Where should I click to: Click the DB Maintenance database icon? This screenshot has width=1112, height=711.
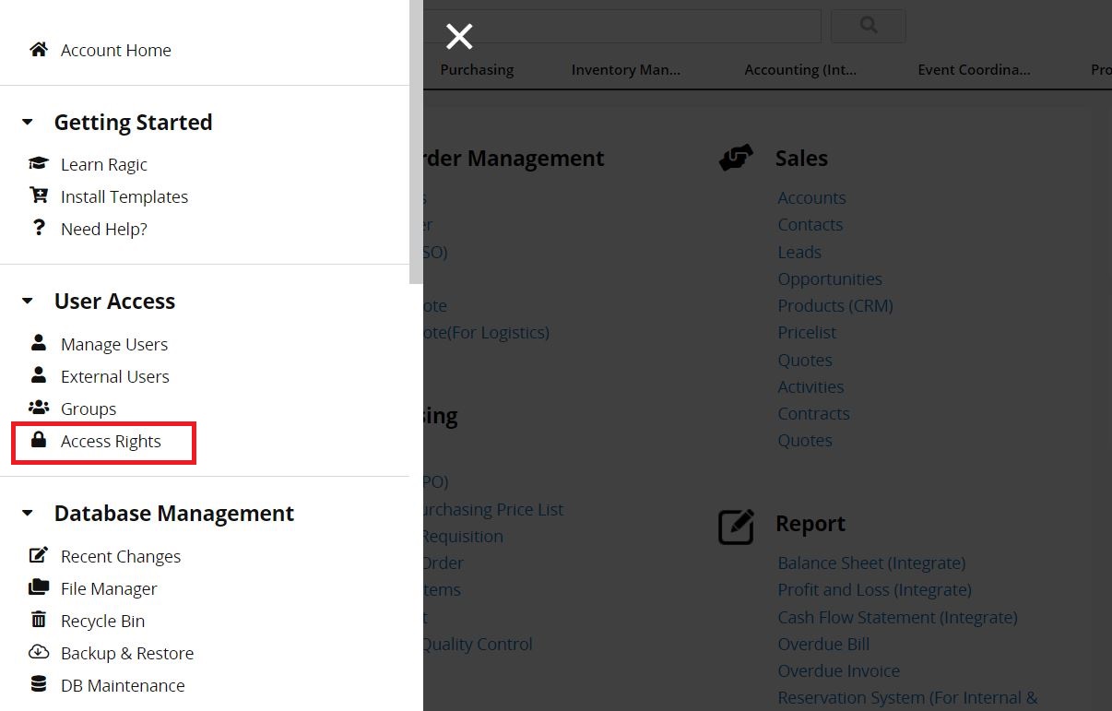[x=38, y=684]
